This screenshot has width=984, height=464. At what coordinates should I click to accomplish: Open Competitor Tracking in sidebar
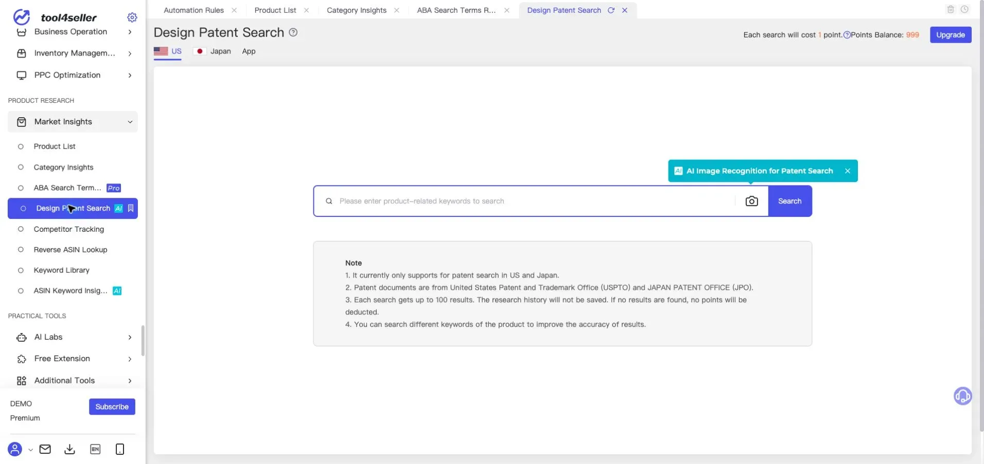(x=68, y=229)
